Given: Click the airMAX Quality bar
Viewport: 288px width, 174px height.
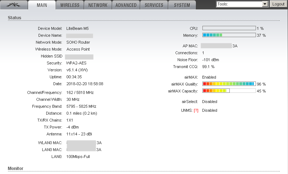Looking at the screenshot, I should coord(229,84).
